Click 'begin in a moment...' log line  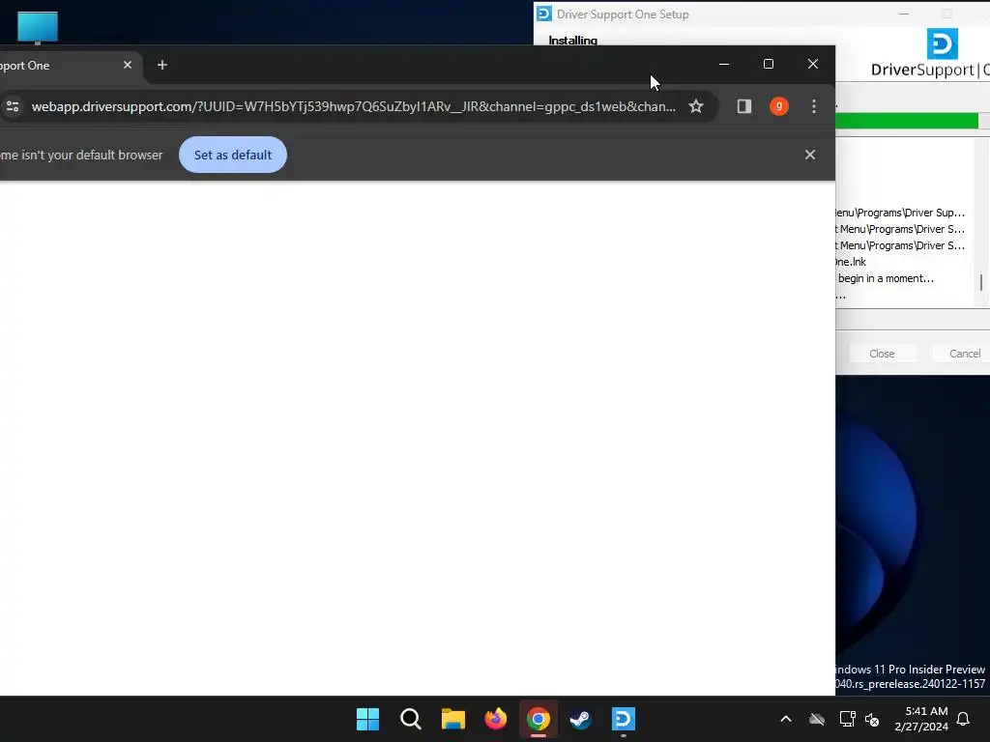[886, 278]
